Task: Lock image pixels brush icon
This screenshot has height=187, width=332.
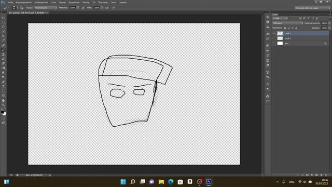Action: pos(289,28)
